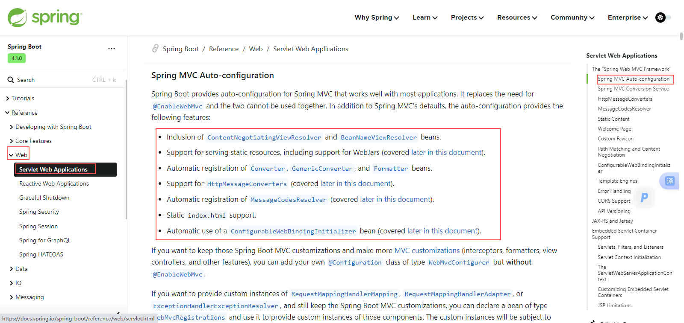The image size is (684, 323).
Task: Jump to MessageCodesResolver in right TOC
Action: coord(624,109)
